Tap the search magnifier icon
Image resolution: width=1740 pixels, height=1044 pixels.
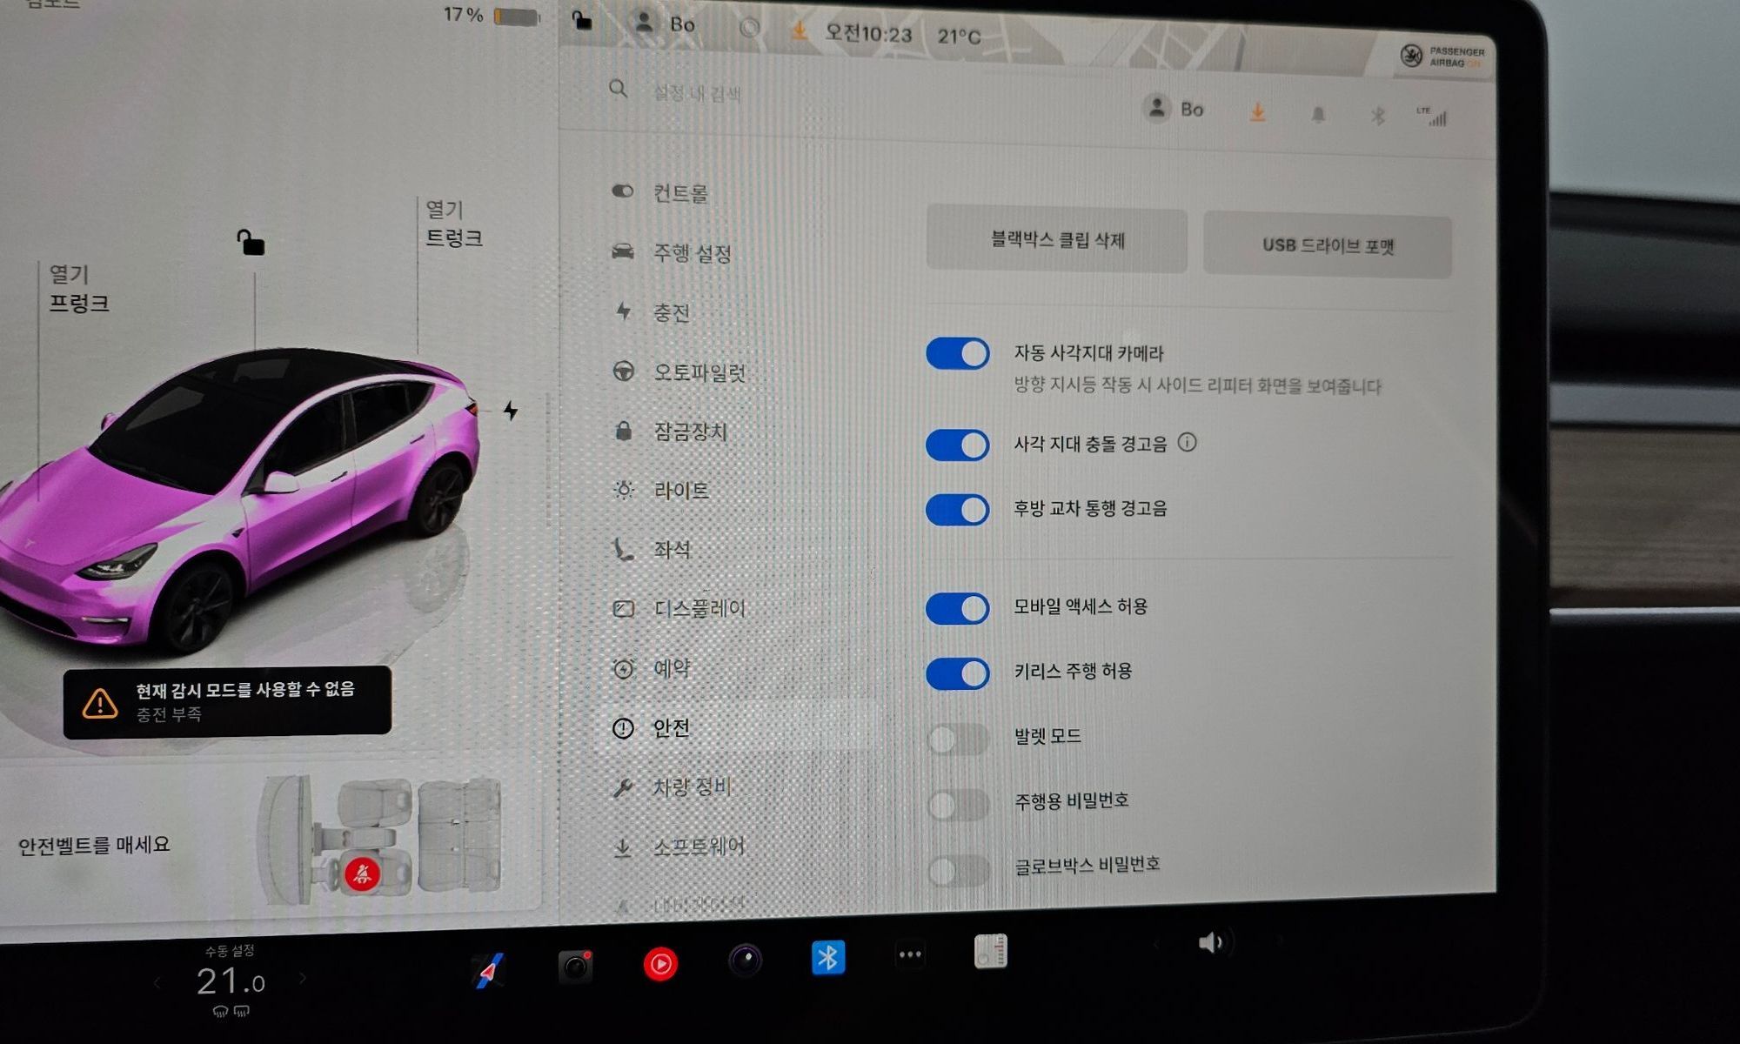618,88
